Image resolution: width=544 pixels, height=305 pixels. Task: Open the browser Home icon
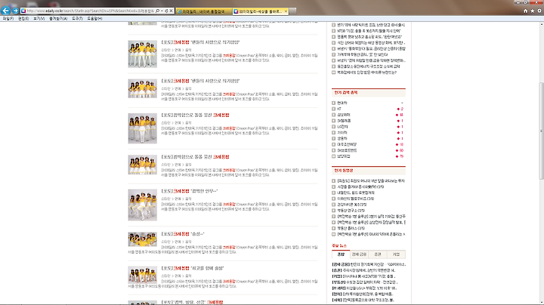(x=525, y=11)
